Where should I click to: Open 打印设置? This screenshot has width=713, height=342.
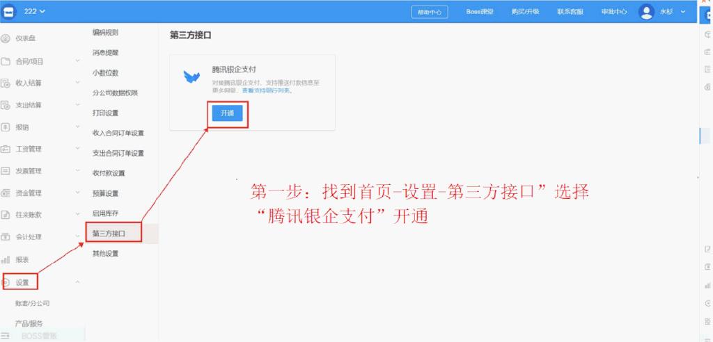(x=106, y=113)
